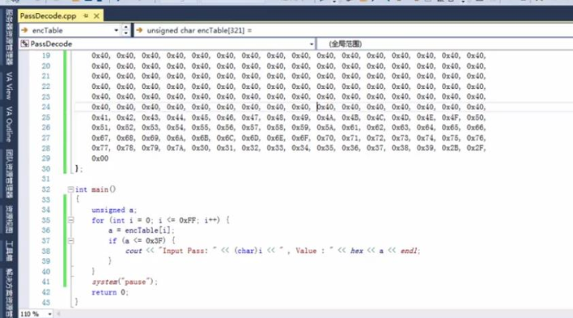573x318 pixels.
Task: Close the PassDecode.cpp tab
Action: pos(96,15)
